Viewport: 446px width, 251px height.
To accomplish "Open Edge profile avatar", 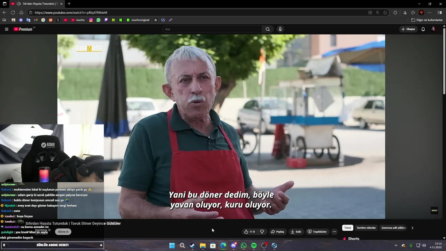I will (x=421, y=13).
